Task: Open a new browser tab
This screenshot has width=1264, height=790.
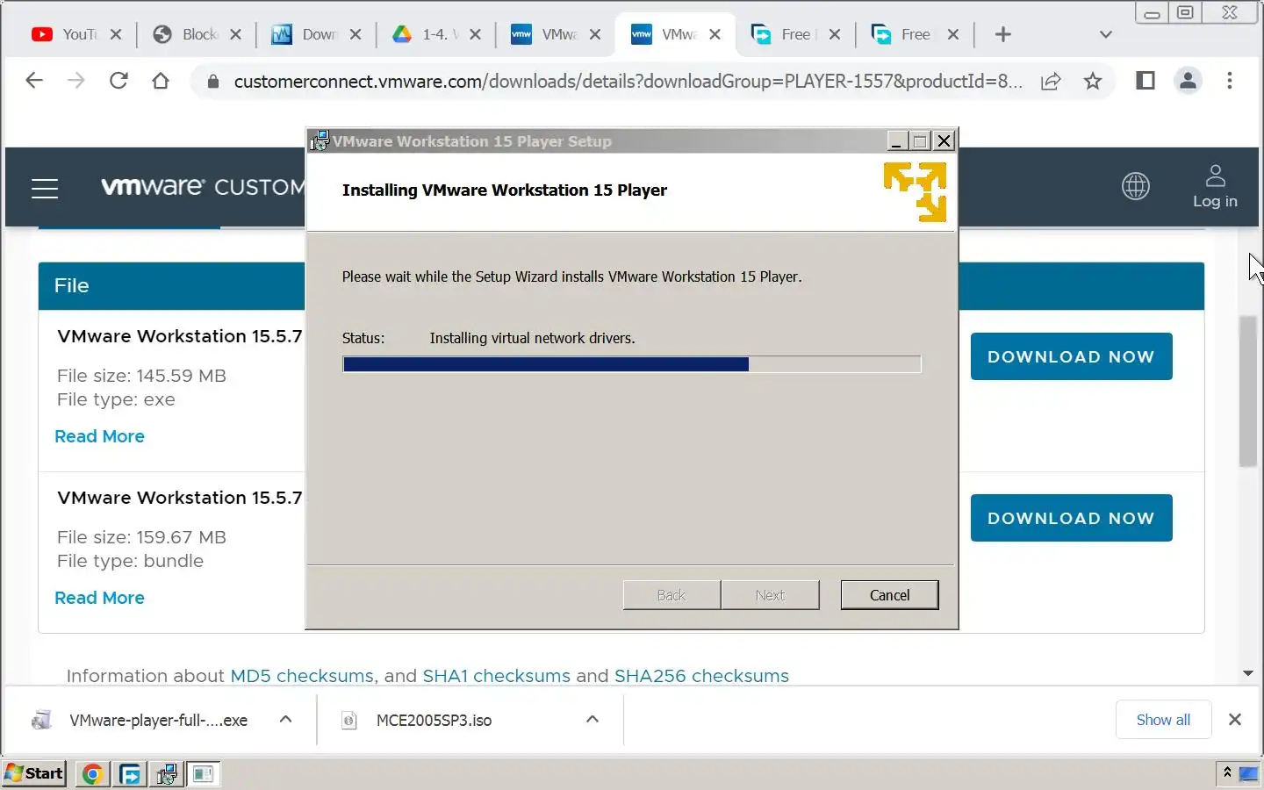Action: tap(1003, 34)
